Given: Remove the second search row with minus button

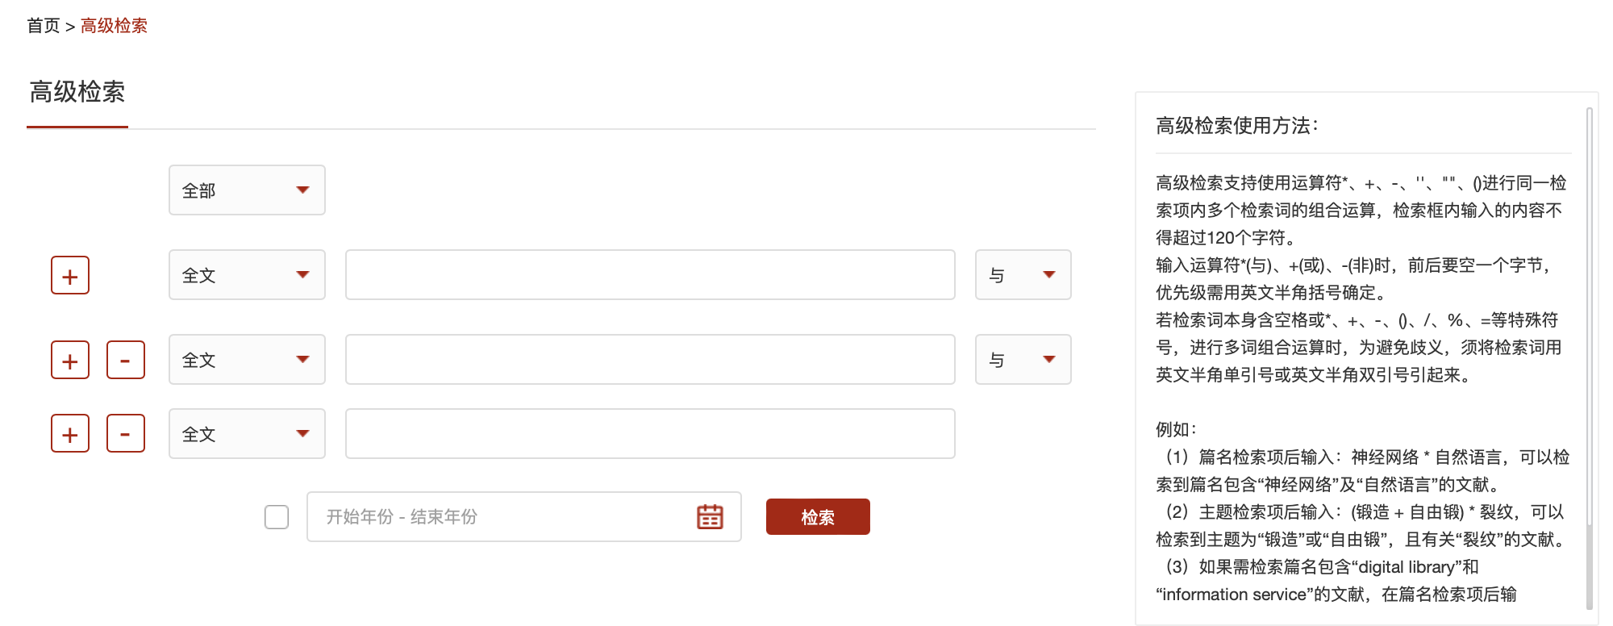Looking at the screenshot, I should [126, 360].
